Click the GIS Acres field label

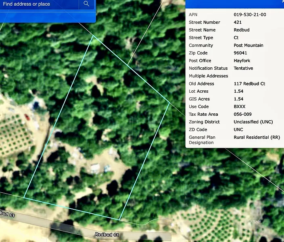coord(199,99)
